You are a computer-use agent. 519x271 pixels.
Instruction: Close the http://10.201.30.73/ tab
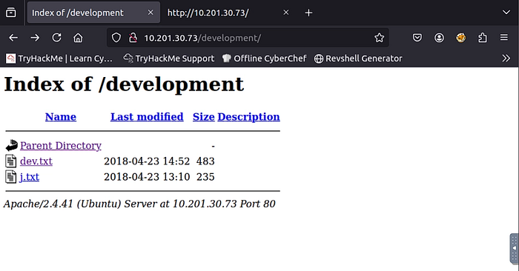coord(286,13)
